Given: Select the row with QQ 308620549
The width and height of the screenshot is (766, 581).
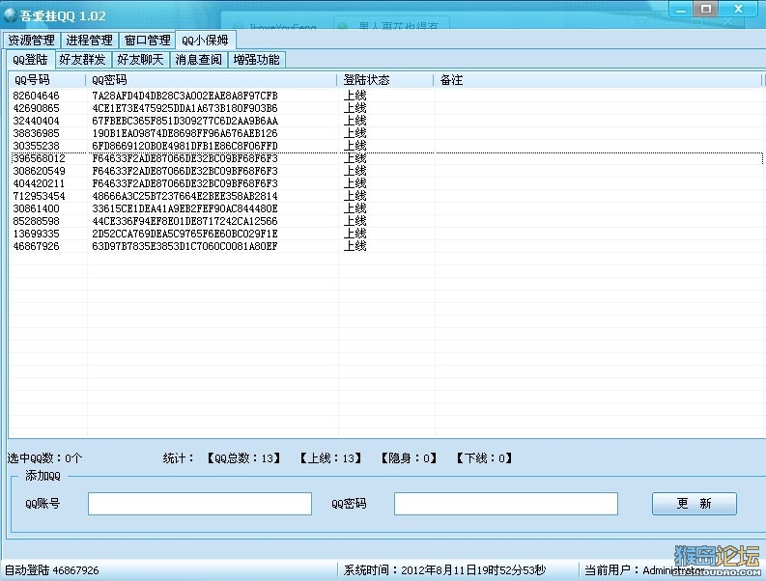Looking at the screenshot, I should click(x=386, y=171).
